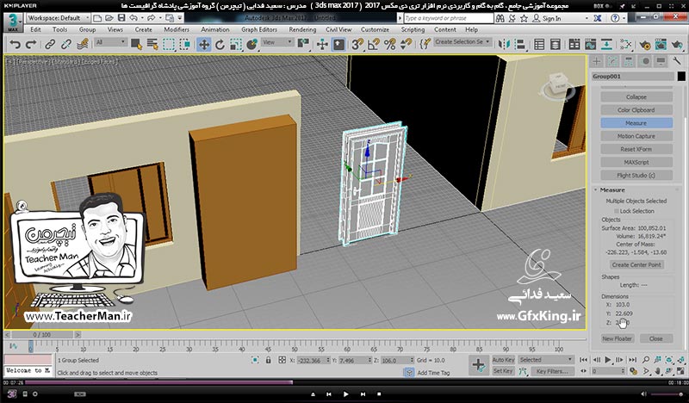Open the Layer Explorer icon
The height and width of the screenshot is (403, 689).
[556, 45]
